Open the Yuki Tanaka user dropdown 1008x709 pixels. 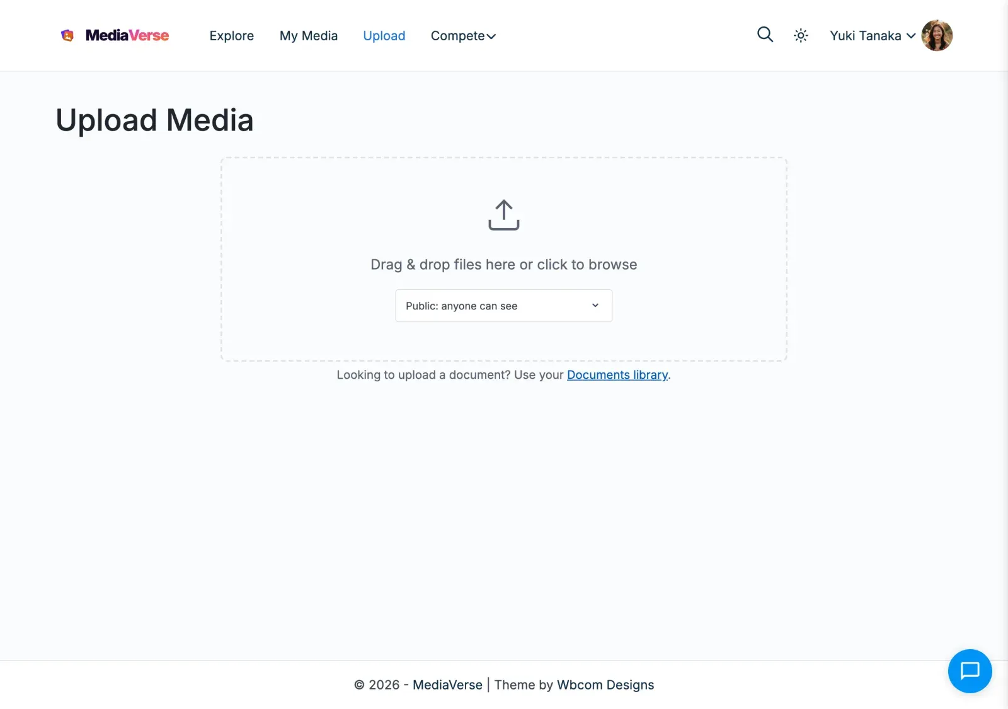(873, 36)
